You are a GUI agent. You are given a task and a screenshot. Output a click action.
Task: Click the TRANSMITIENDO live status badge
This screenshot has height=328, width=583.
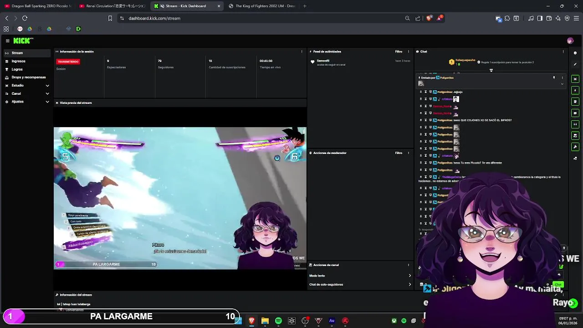point(68,61)
